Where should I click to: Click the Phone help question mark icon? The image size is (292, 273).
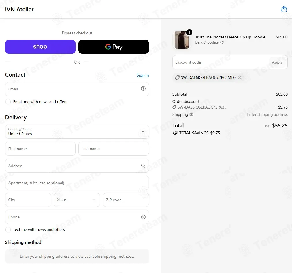(143, 217)
